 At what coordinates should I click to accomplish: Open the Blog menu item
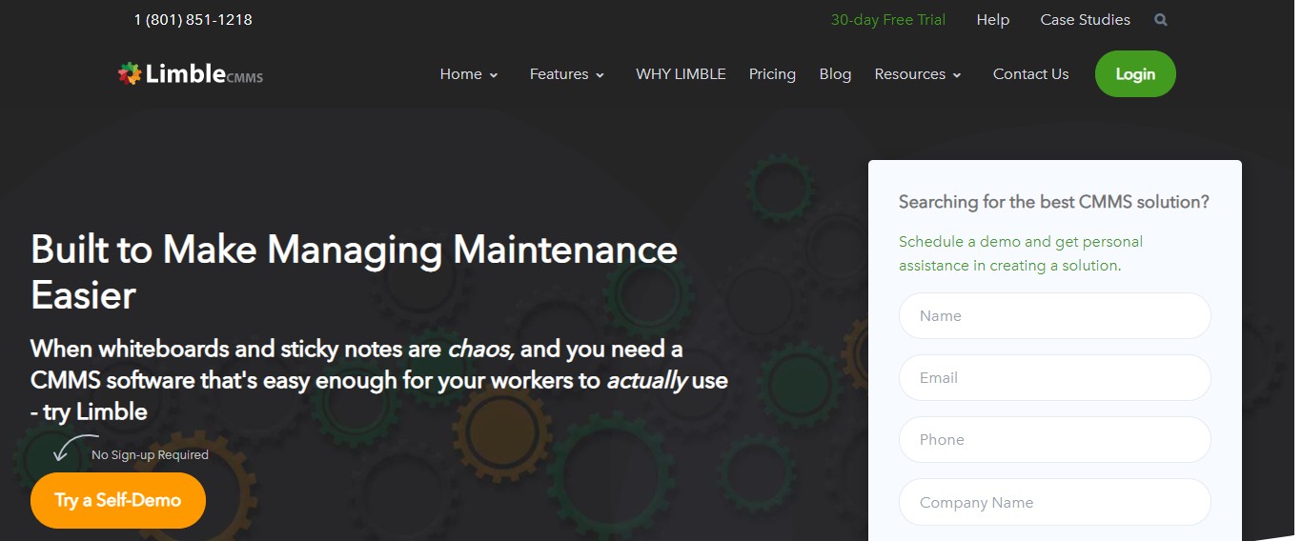pyautogui.click(x=835, y=74)
